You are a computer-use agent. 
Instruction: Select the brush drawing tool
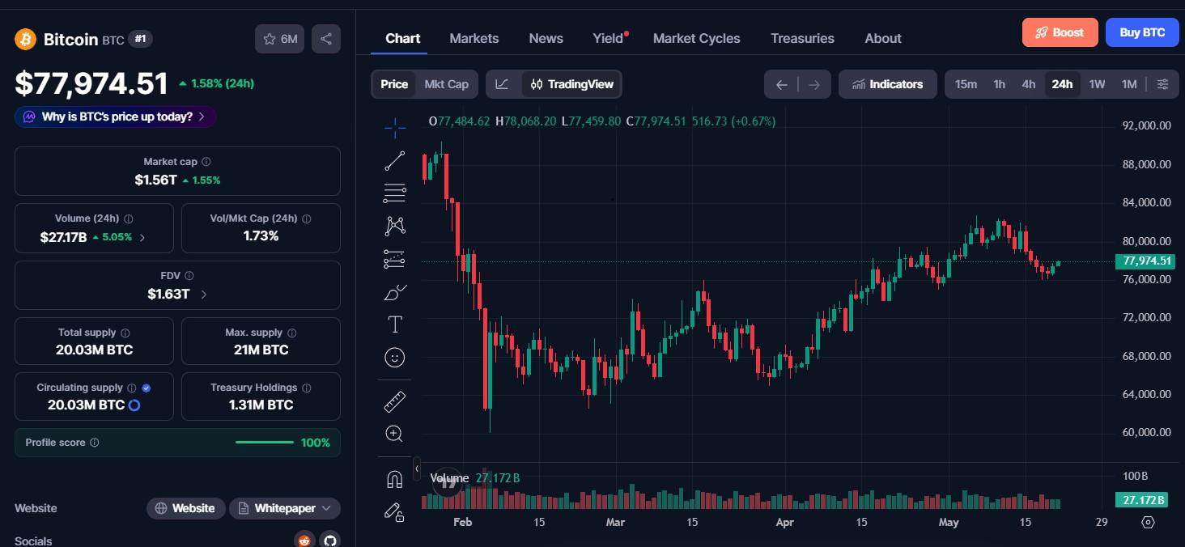(395, 292)
